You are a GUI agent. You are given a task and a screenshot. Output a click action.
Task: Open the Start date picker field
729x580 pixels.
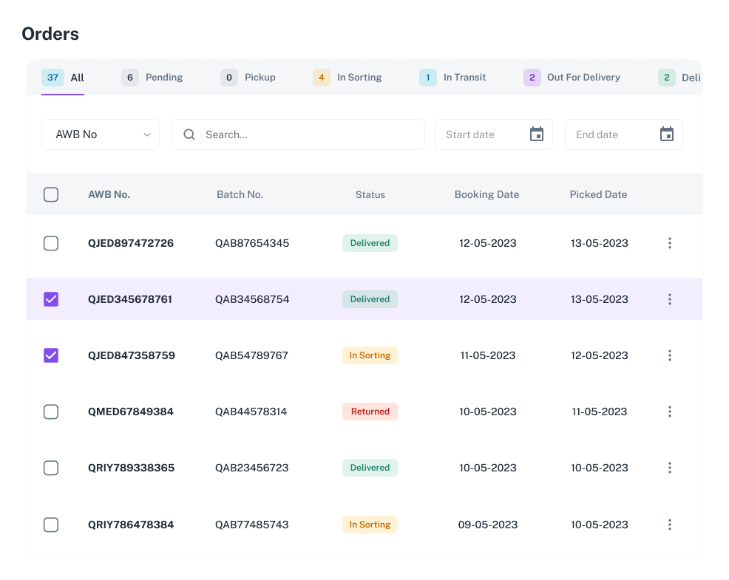481,134
